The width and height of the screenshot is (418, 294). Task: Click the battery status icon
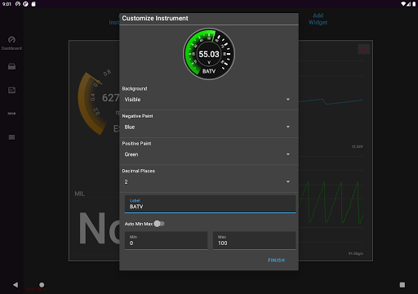[x=414, y=4]
